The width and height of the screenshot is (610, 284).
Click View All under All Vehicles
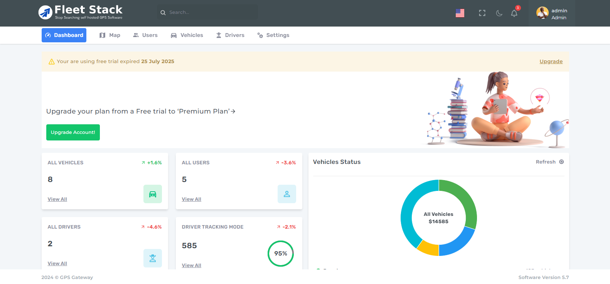57,199
